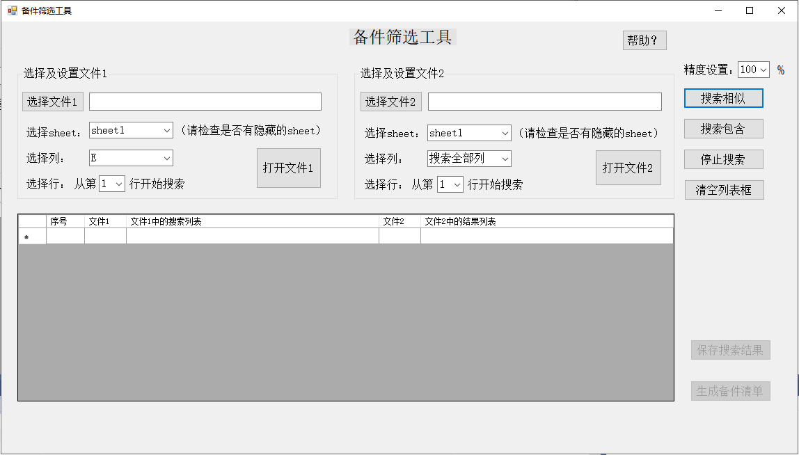Image resolution: width=799 pixels, height=455 pixels.
Task: Open the 帮助? help dialog
Action: [644, 40]
